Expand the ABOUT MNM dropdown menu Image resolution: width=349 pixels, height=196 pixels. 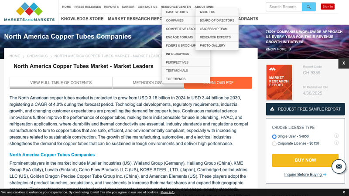204,7
